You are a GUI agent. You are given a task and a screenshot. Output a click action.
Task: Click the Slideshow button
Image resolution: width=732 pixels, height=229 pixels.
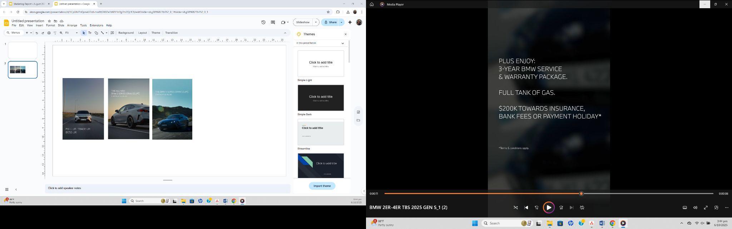tap(303, 22)
